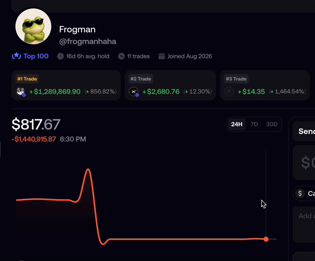Open the #3 Trade badge label
This screenshot has width=315, height=261.
pyautogui.click(x=236, y=79)
